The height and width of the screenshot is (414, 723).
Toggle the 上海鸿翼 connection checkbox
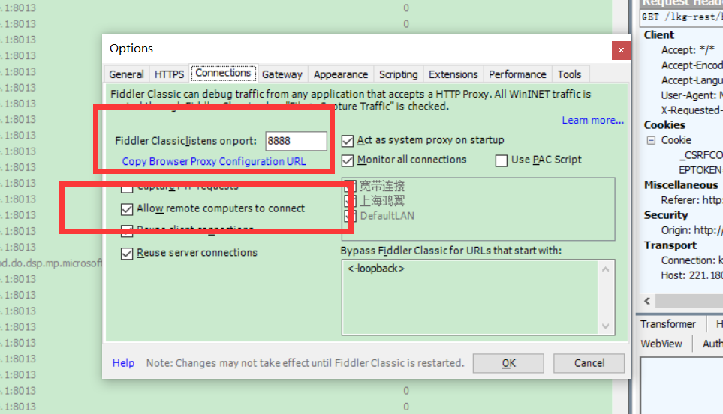(x=351, y=201)
